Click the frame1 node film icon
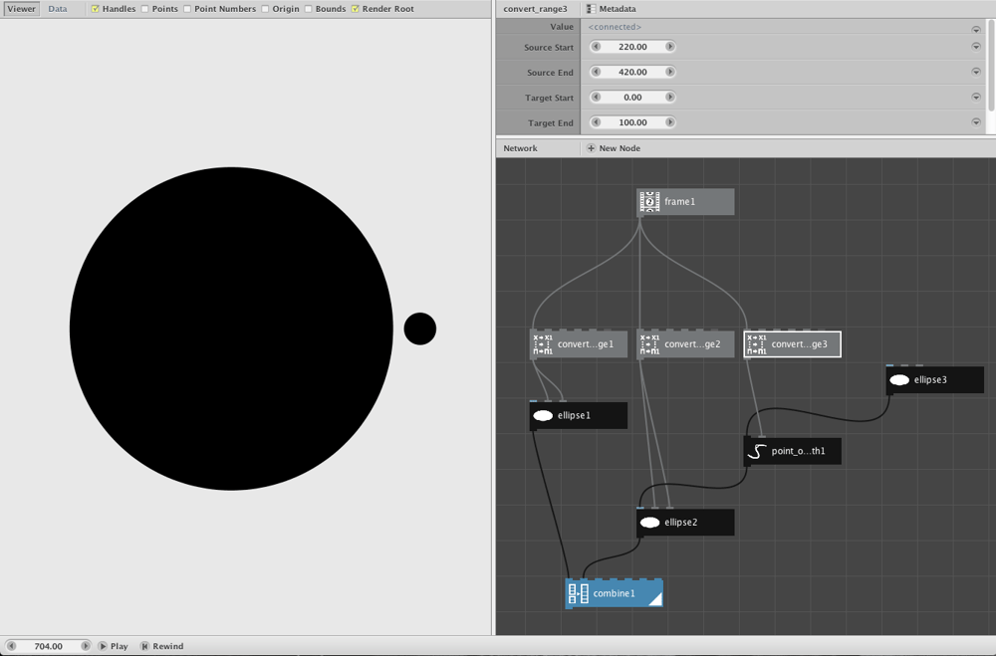Image resolution: width=996 pixels, height=656 pixels. pos(649,201)
